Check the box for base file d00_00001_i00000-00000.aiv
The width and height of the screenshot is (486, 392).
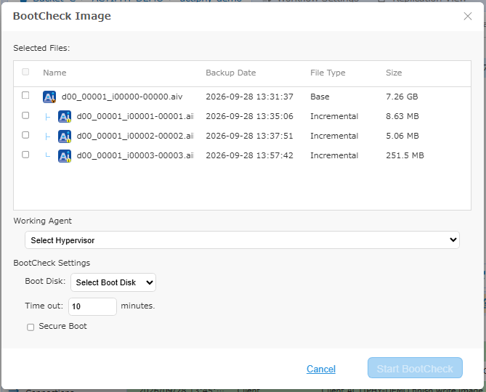click(x=25, y=95)
